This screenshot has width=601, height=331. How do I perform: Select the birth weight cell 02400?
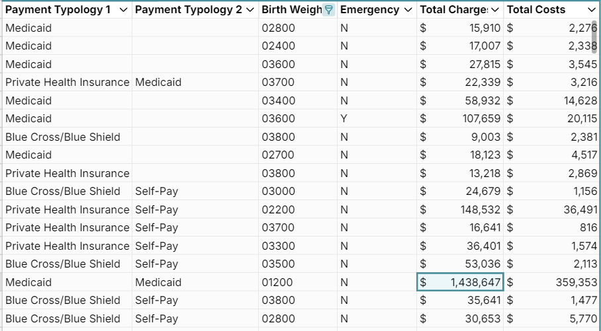pos(279,46)
